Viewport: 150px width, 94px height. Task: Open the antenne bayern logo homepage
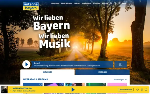coord(31,6)
